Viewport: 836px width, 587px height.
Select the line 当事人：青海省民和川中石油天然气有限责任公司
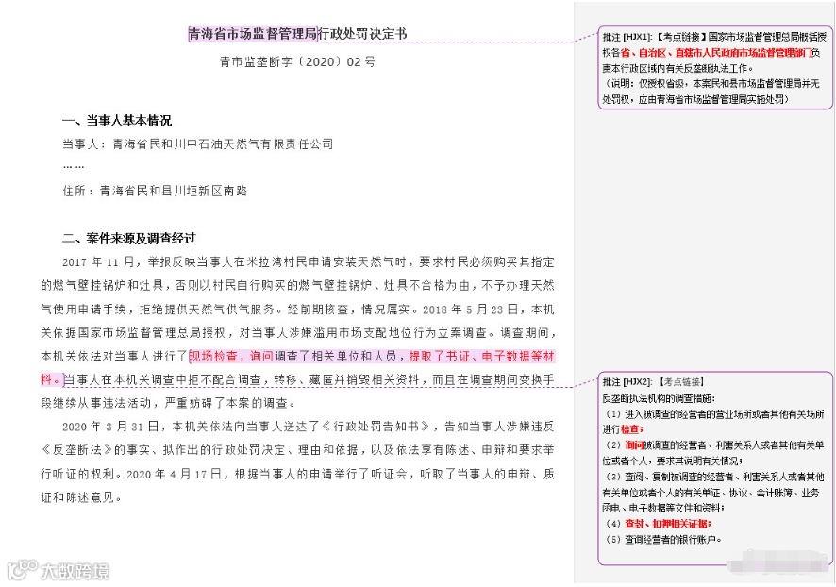[x=198, y=144]
